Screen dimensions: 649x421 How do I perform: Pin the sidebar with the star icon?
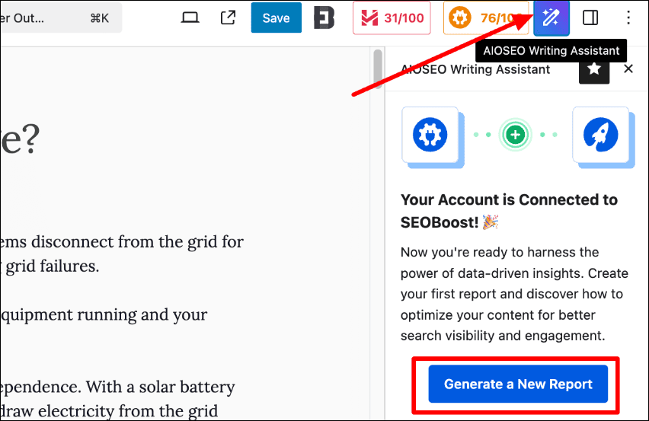594,69
